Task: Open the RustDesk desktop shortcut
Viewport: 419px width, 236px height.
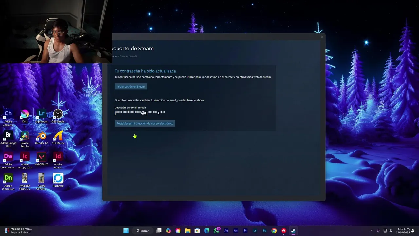Action: [x=58, y=181]
